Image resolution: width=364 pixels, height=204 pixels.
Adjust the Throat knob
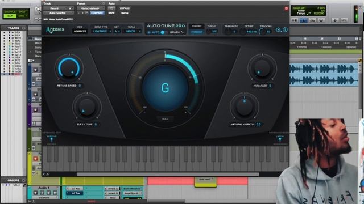[209, 32]
